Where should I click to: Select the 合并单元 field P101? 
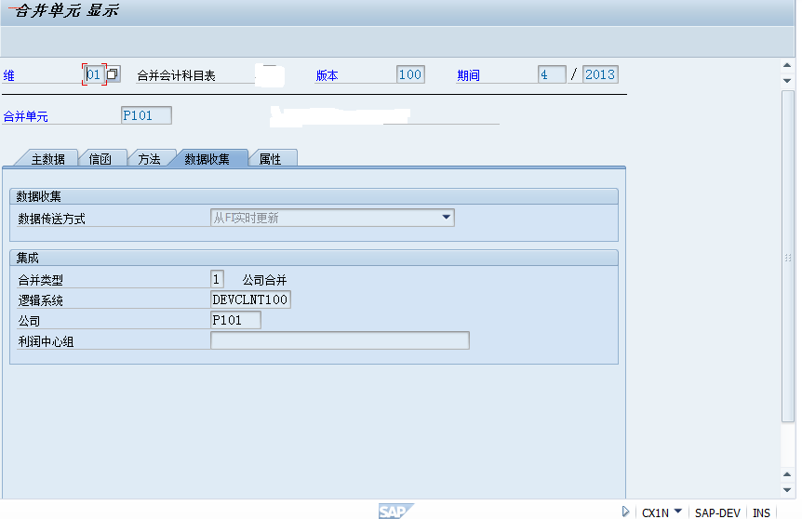point(146,115)
